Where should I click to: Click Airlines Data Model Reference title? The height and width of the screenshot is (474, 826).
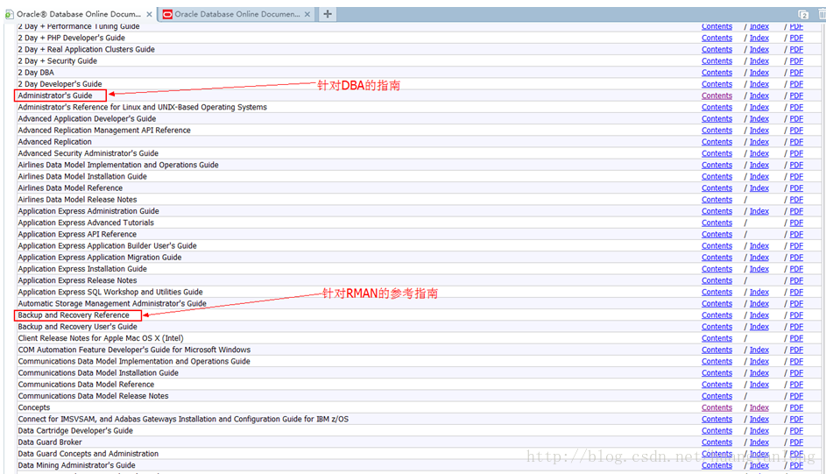pyautogui.click(x=70, y=188)
